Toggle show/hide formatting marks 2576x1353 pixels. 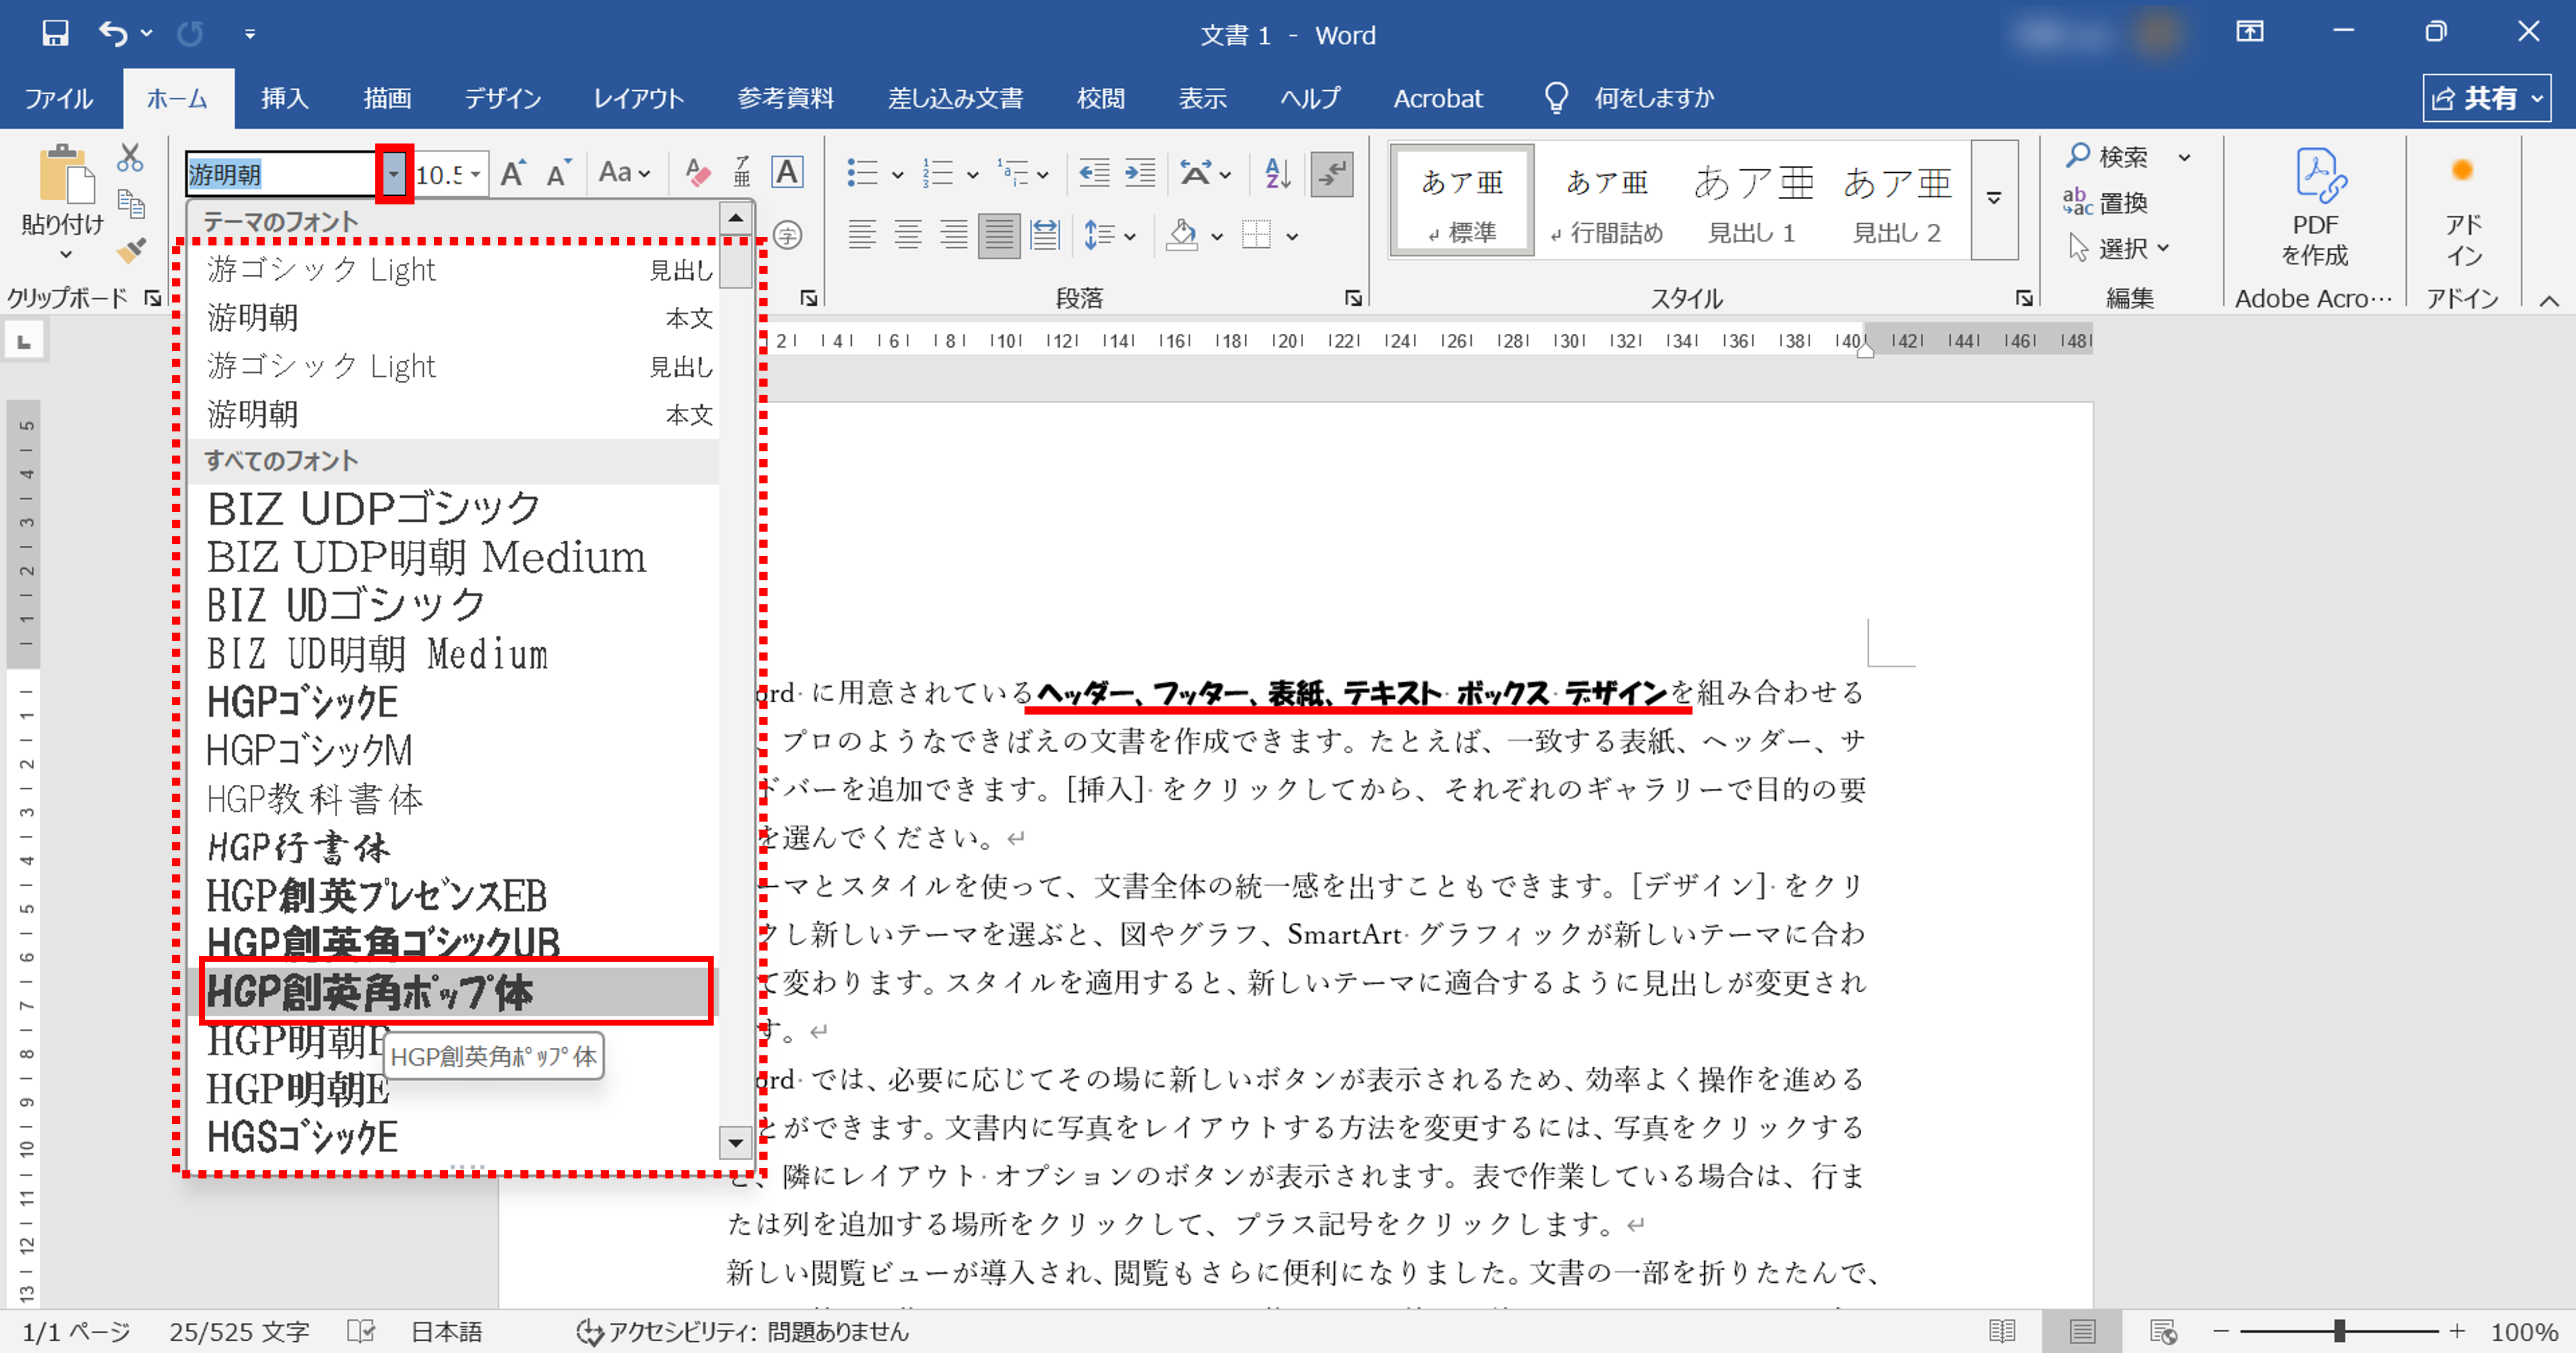point(1332,174)
